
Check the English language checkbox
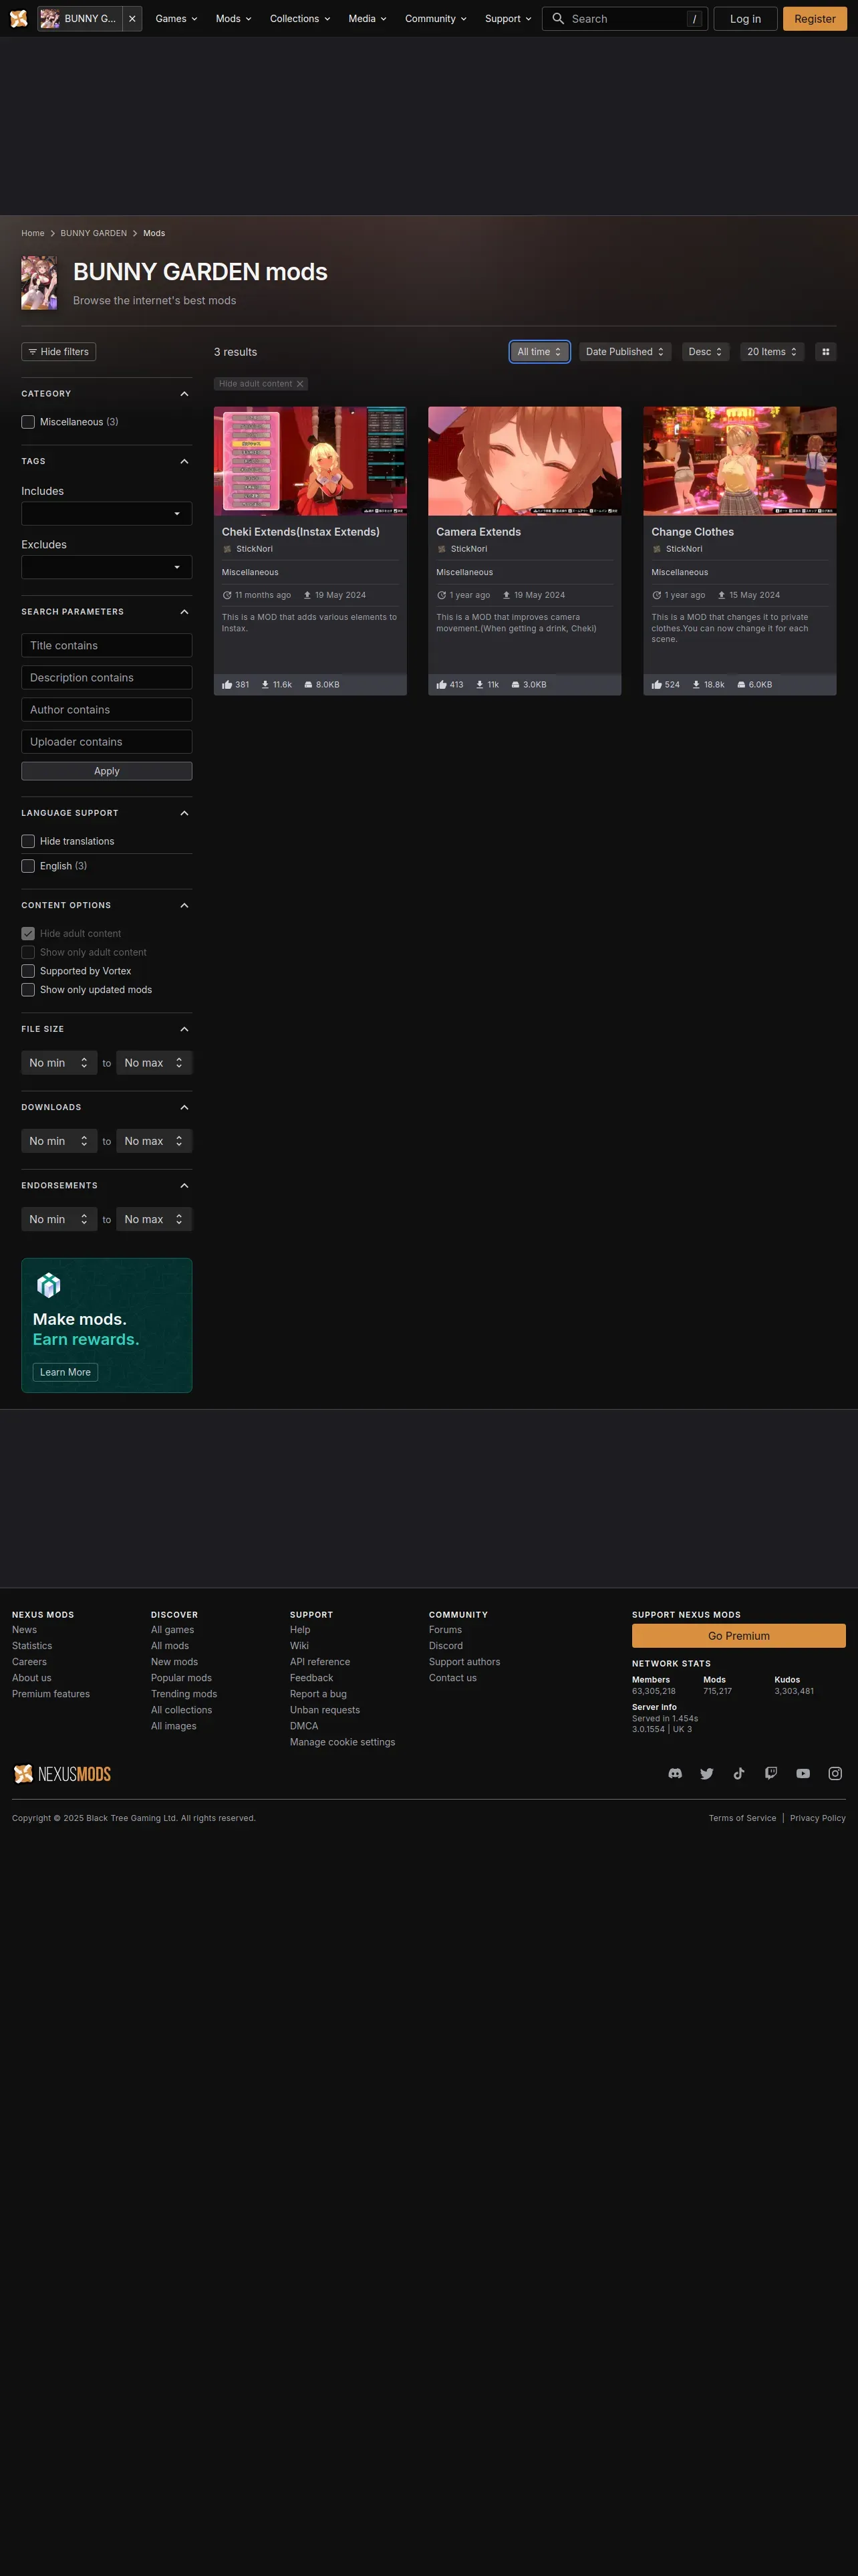(28, 866)
